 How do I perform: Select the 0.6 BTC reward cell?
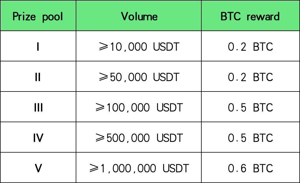click(250, 168)
